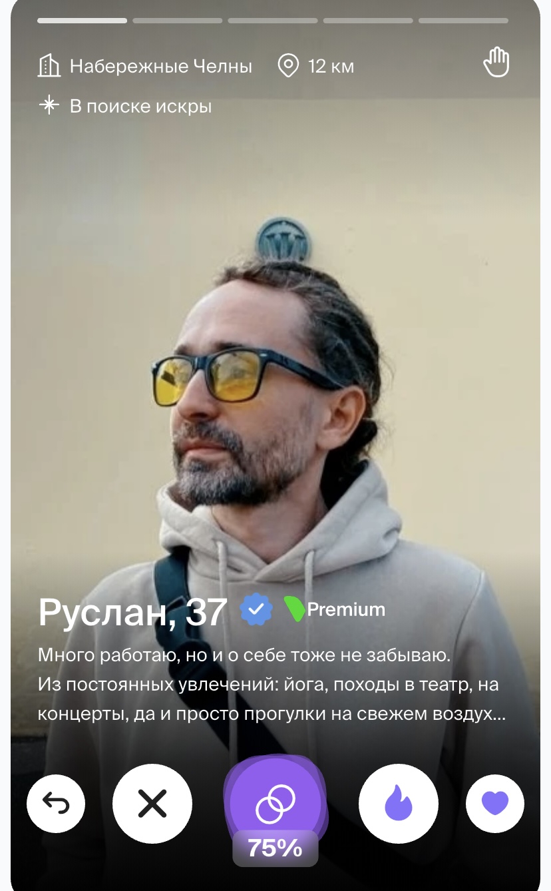The height and width of the screenshot is (891, 551).
Task: Tap the Набережные Челны city label
Action: pyautogui.click(x=161, y=67)
